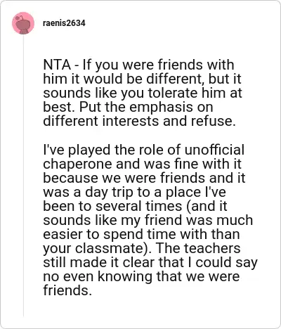This screenshot has width=281, height=329.
Task: Collapse the comment via the vertical thread line
Action: point(23,176)
